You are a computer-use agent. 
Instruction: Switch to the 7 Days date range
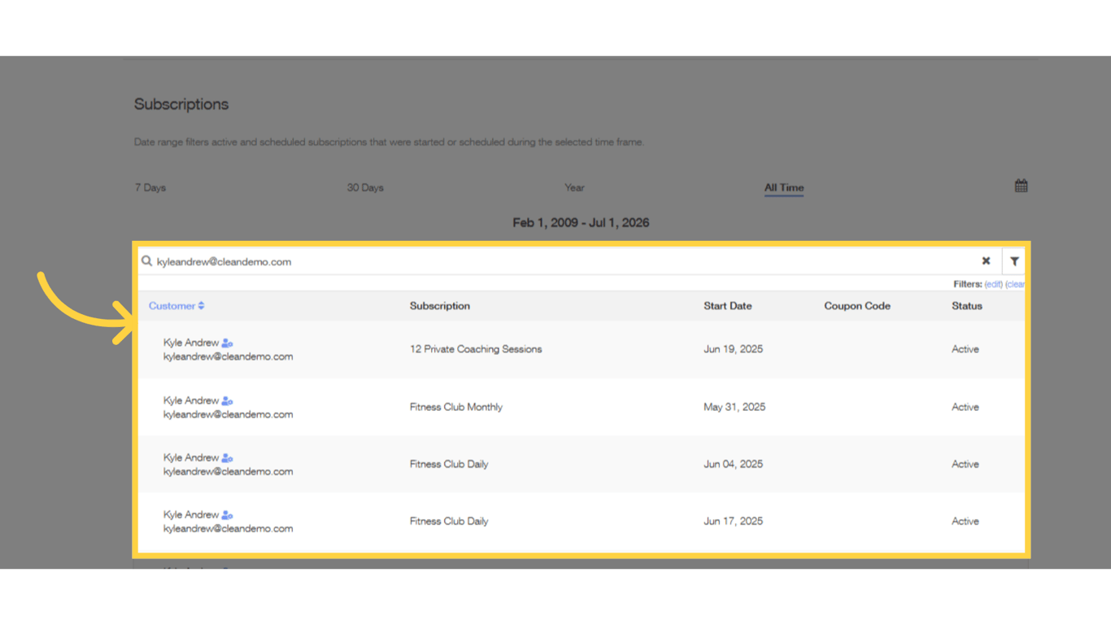pyautogui.click(x=150, y=186)
